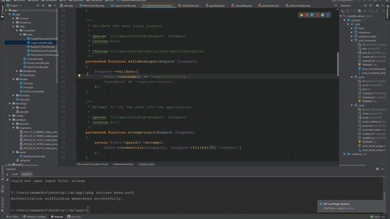
Task: Open Database Changes tool window button
Action: tap(35, 217)
